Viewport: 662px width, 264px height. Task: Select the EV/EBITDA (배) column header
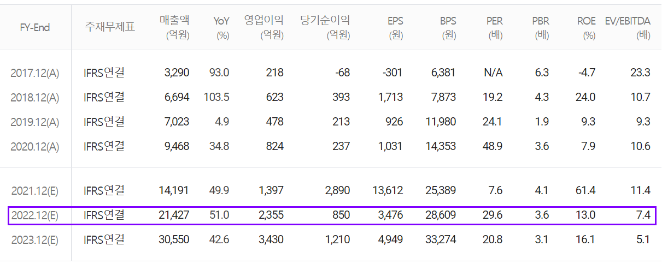(628, 28)
